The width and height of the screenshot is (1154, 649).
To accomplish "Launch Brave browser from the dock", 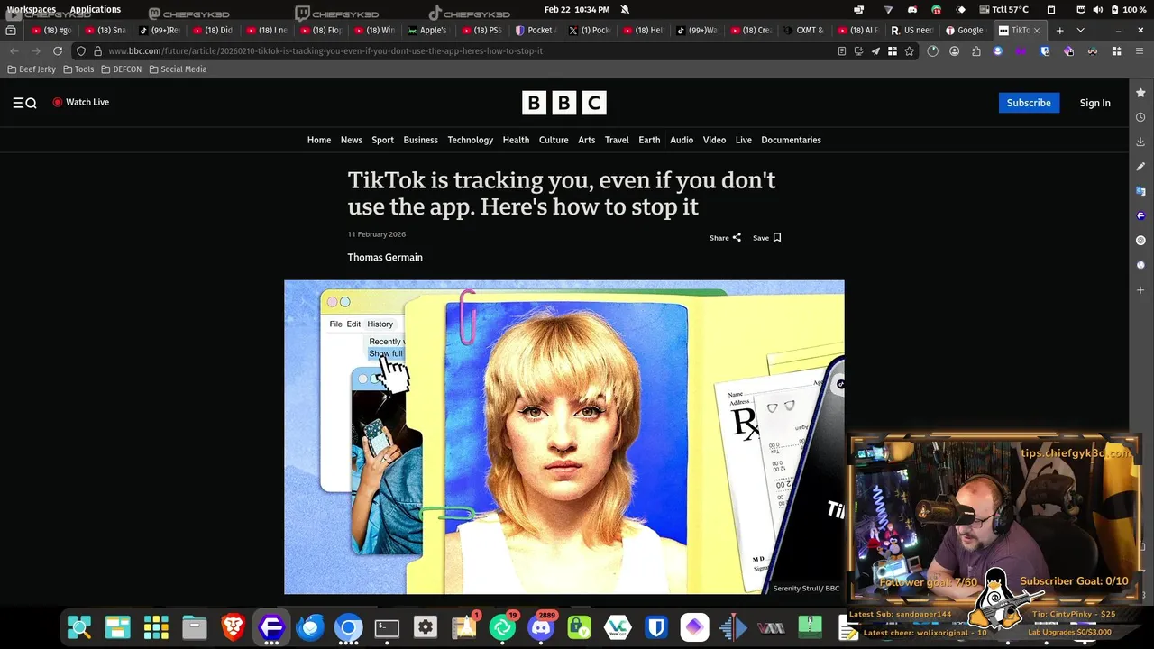I will [x=234, y=627].
